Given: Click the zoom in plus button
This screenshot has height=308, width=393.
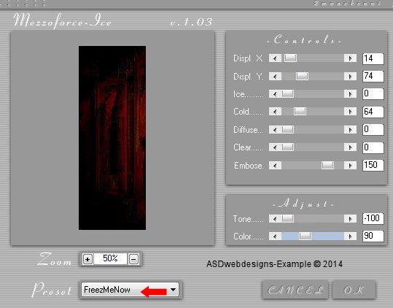Looking at the screenshot, I should (87, 259).
